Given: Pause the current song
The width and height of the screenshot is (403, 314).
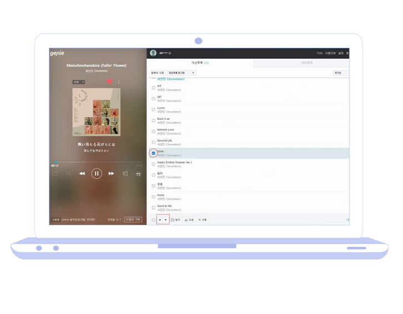Looking at the screenshot, I should pyautogui.click(x=97, y=174).
